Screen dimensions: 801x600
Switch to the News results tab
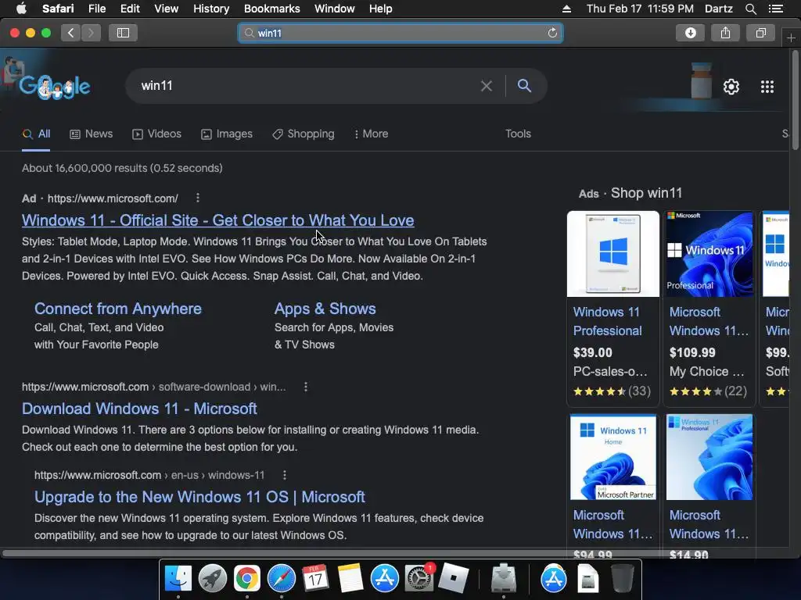(x=92, y=134)
